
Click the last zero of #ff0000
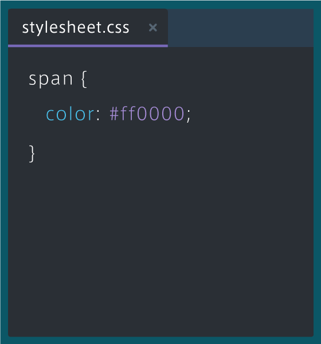click(x=178, y=114)
